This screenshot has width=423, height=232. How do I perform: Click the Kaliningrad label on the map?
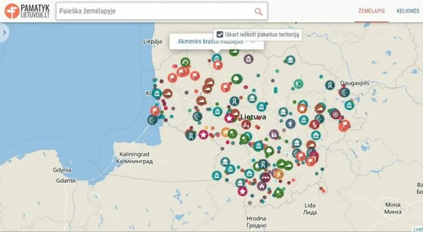coord(135,158)
